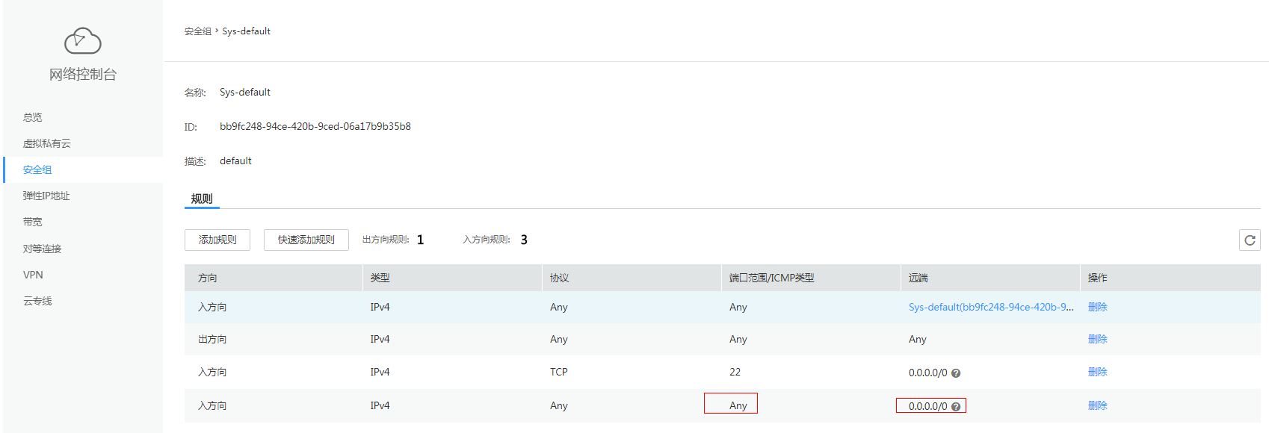Click Sys-default in the breadcrumb
The image size is (1269, 433).
tap(247, 31)
